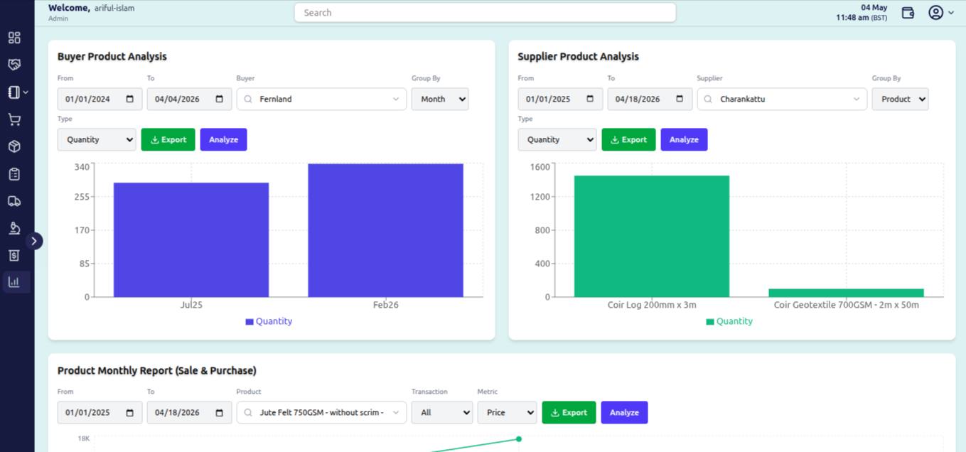Image resolution: width=966 pixels, height=452 pixels.
Task: Click the 'Product Monthly Report (Sale & Purchase)' heading
Action: pos(157,371)
